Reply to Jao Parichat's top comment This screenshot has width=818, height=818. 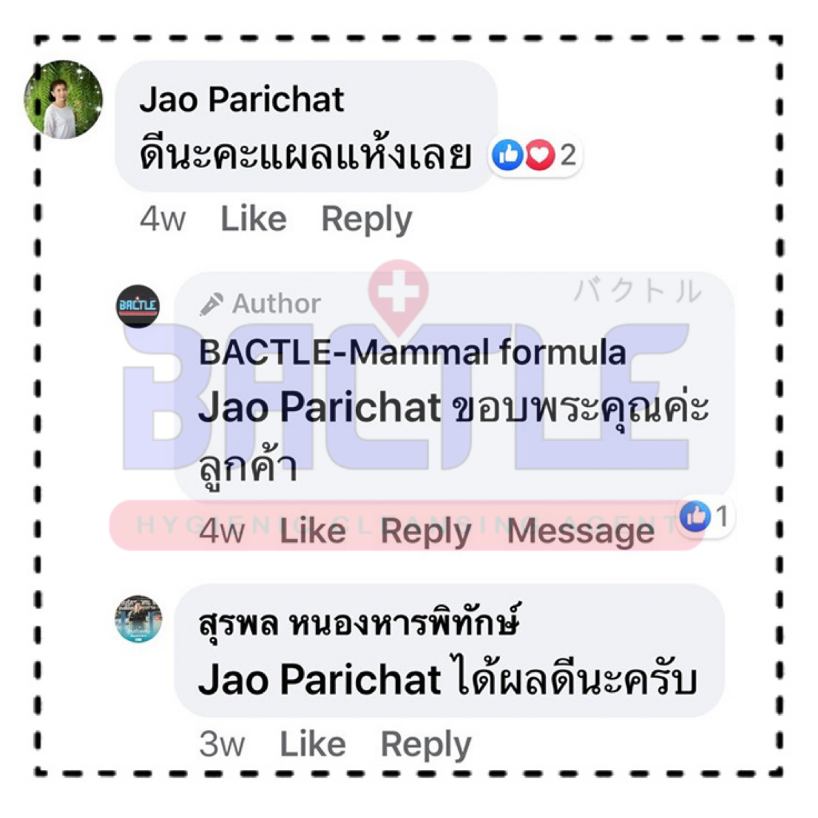tap(367, 220)
